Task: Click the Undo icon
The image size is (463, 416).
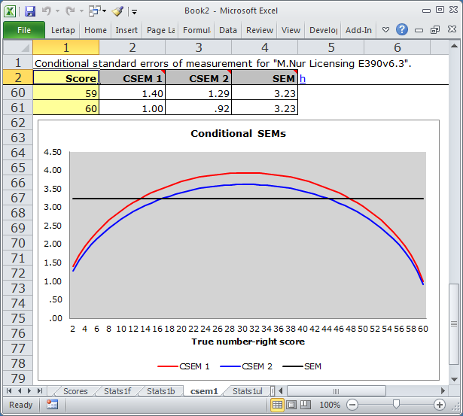Action: click(x=47, y=11)
